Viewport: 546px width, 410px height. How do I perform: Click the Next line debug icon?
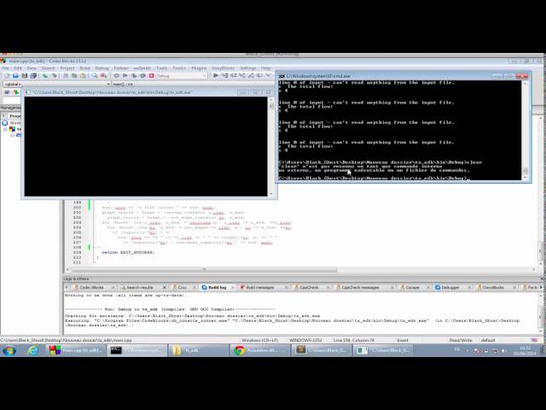(233, 75)
